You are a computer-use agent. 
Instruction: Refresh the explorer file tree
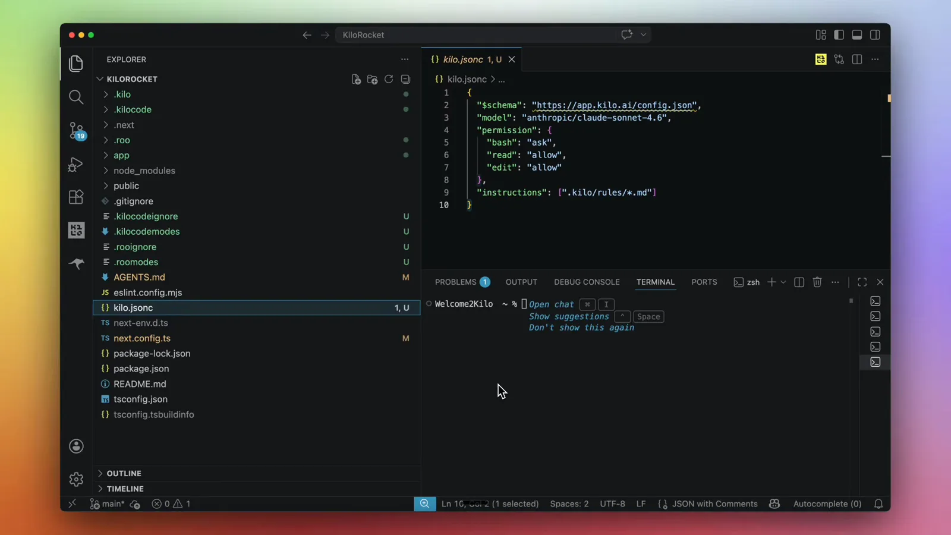point(389,79)
